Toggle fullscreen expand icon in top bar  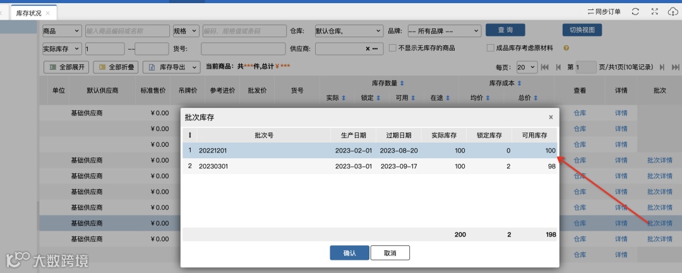pos(655,12)
